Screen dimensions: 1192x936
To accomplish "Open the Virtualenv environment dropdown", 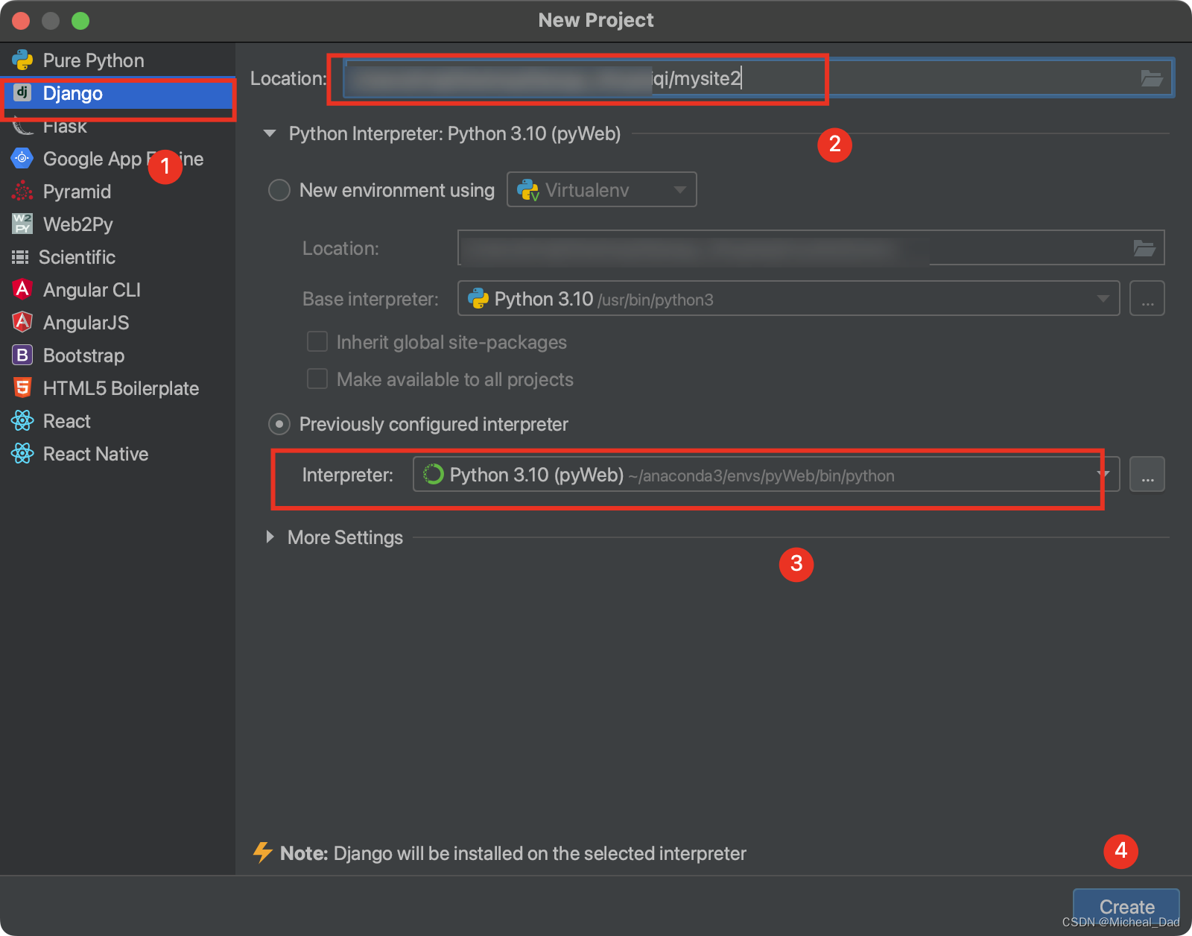I will coord(602,189).
